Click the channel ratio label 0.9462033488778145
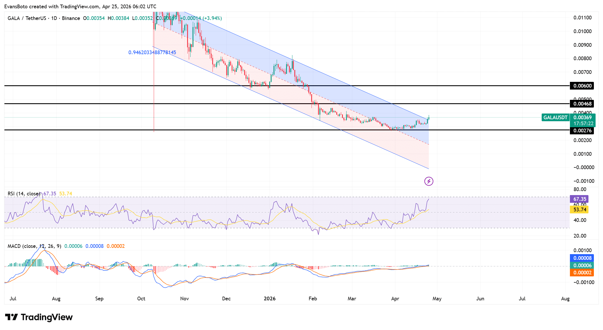 (x=152, y=52)
